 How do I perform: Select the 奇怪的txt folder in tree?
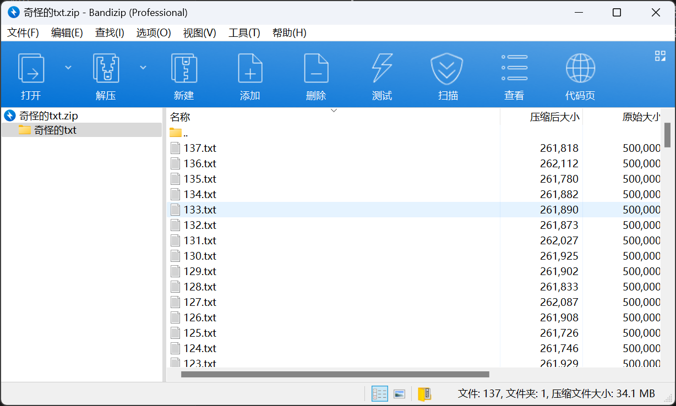(x=55, y=130)
